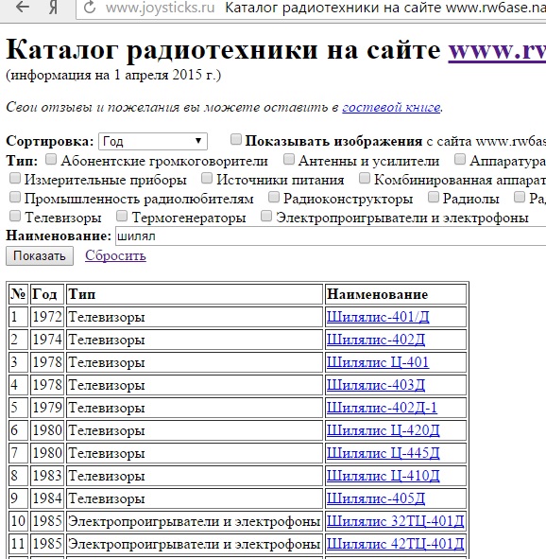Click the № column header
This screenshot has height=559, width=546.
tap(19, 294)
